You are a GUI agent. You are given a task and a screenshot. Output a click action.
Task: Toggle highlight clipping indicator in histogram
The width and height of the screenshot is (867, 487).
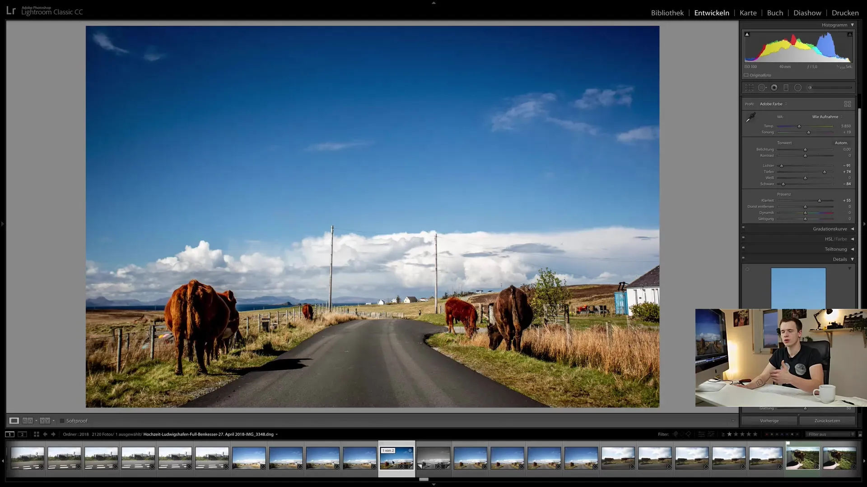tap(849, 34)
